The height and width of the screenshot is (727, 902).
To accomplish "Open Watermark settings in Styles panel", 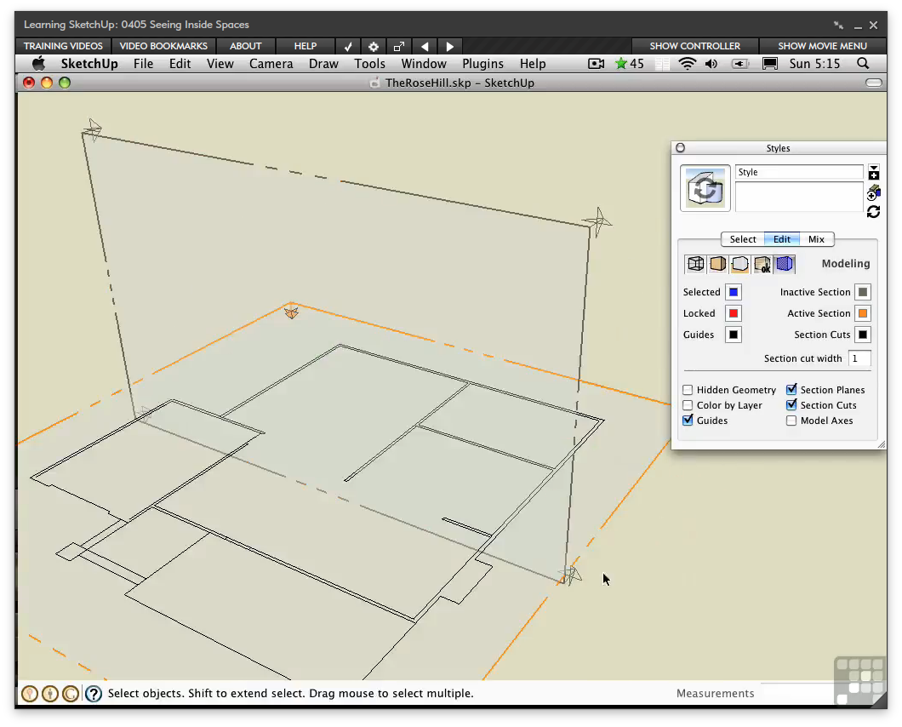I will point(762,264).
